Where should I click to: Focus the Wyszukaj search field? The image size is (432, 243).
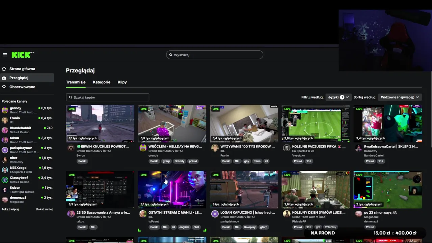click(215, 55)
